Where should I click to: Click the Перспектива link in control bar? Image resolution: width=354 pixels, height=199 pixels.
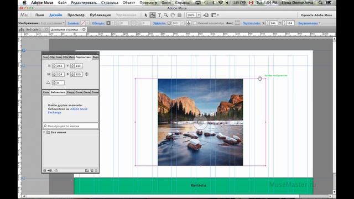point(251,23)
